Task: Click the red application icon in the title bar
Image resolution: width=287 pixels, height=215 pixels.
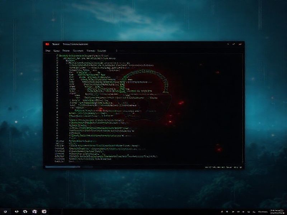Action: [x=47, y=44]
